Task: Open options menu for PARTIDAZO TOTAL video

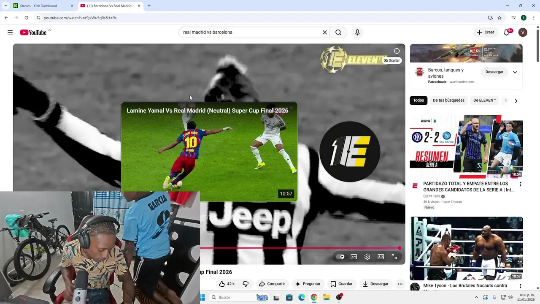Action: pyautogui.click(x=520, y=185)
